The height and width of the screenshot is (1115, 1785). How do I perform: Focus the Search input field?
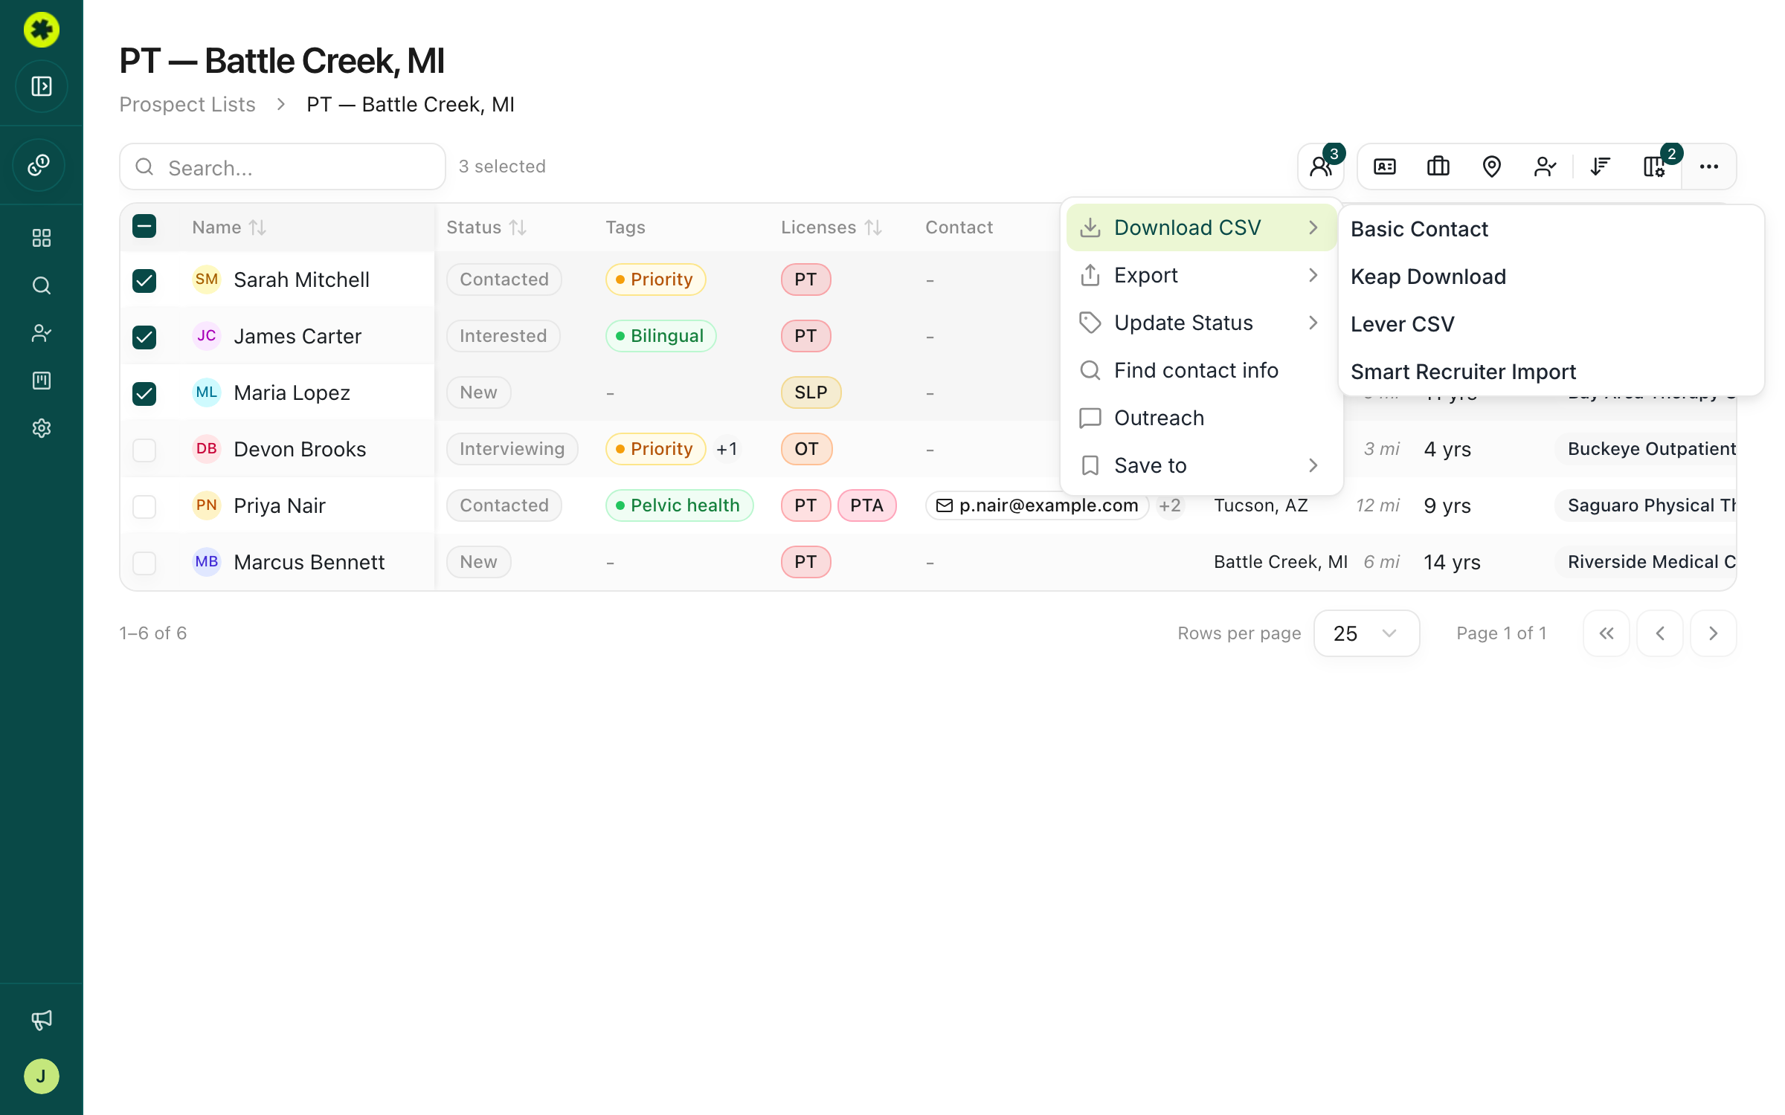(283, 167)
